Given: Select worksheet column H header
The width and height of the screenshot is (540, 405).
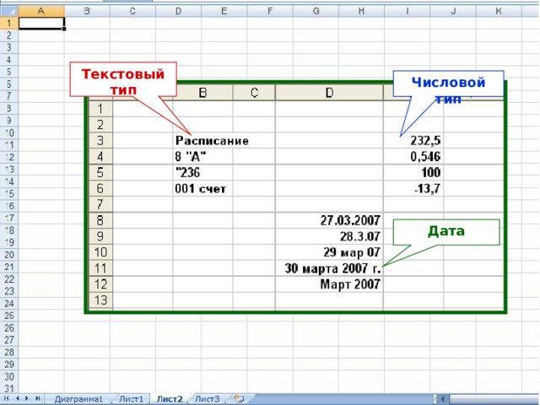Looking at the screenshot, I should click(x=361, y=11).
